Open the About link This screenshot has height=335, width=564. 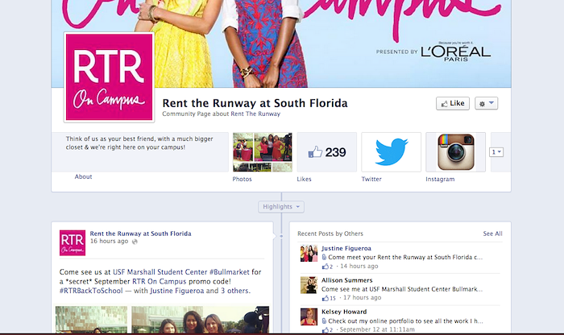click(x=83, y=176)
